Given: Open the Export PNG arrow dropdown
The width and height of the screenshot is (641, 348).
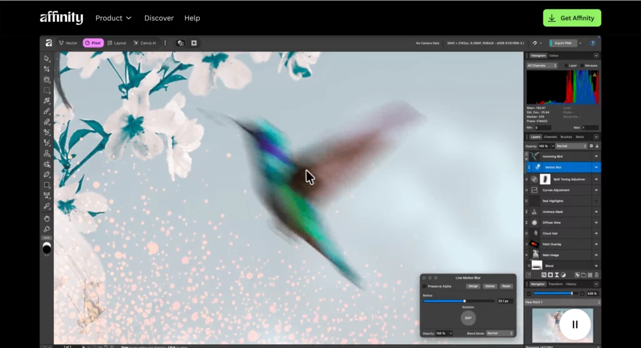Looking at the screenshot, I should (580, 43).
